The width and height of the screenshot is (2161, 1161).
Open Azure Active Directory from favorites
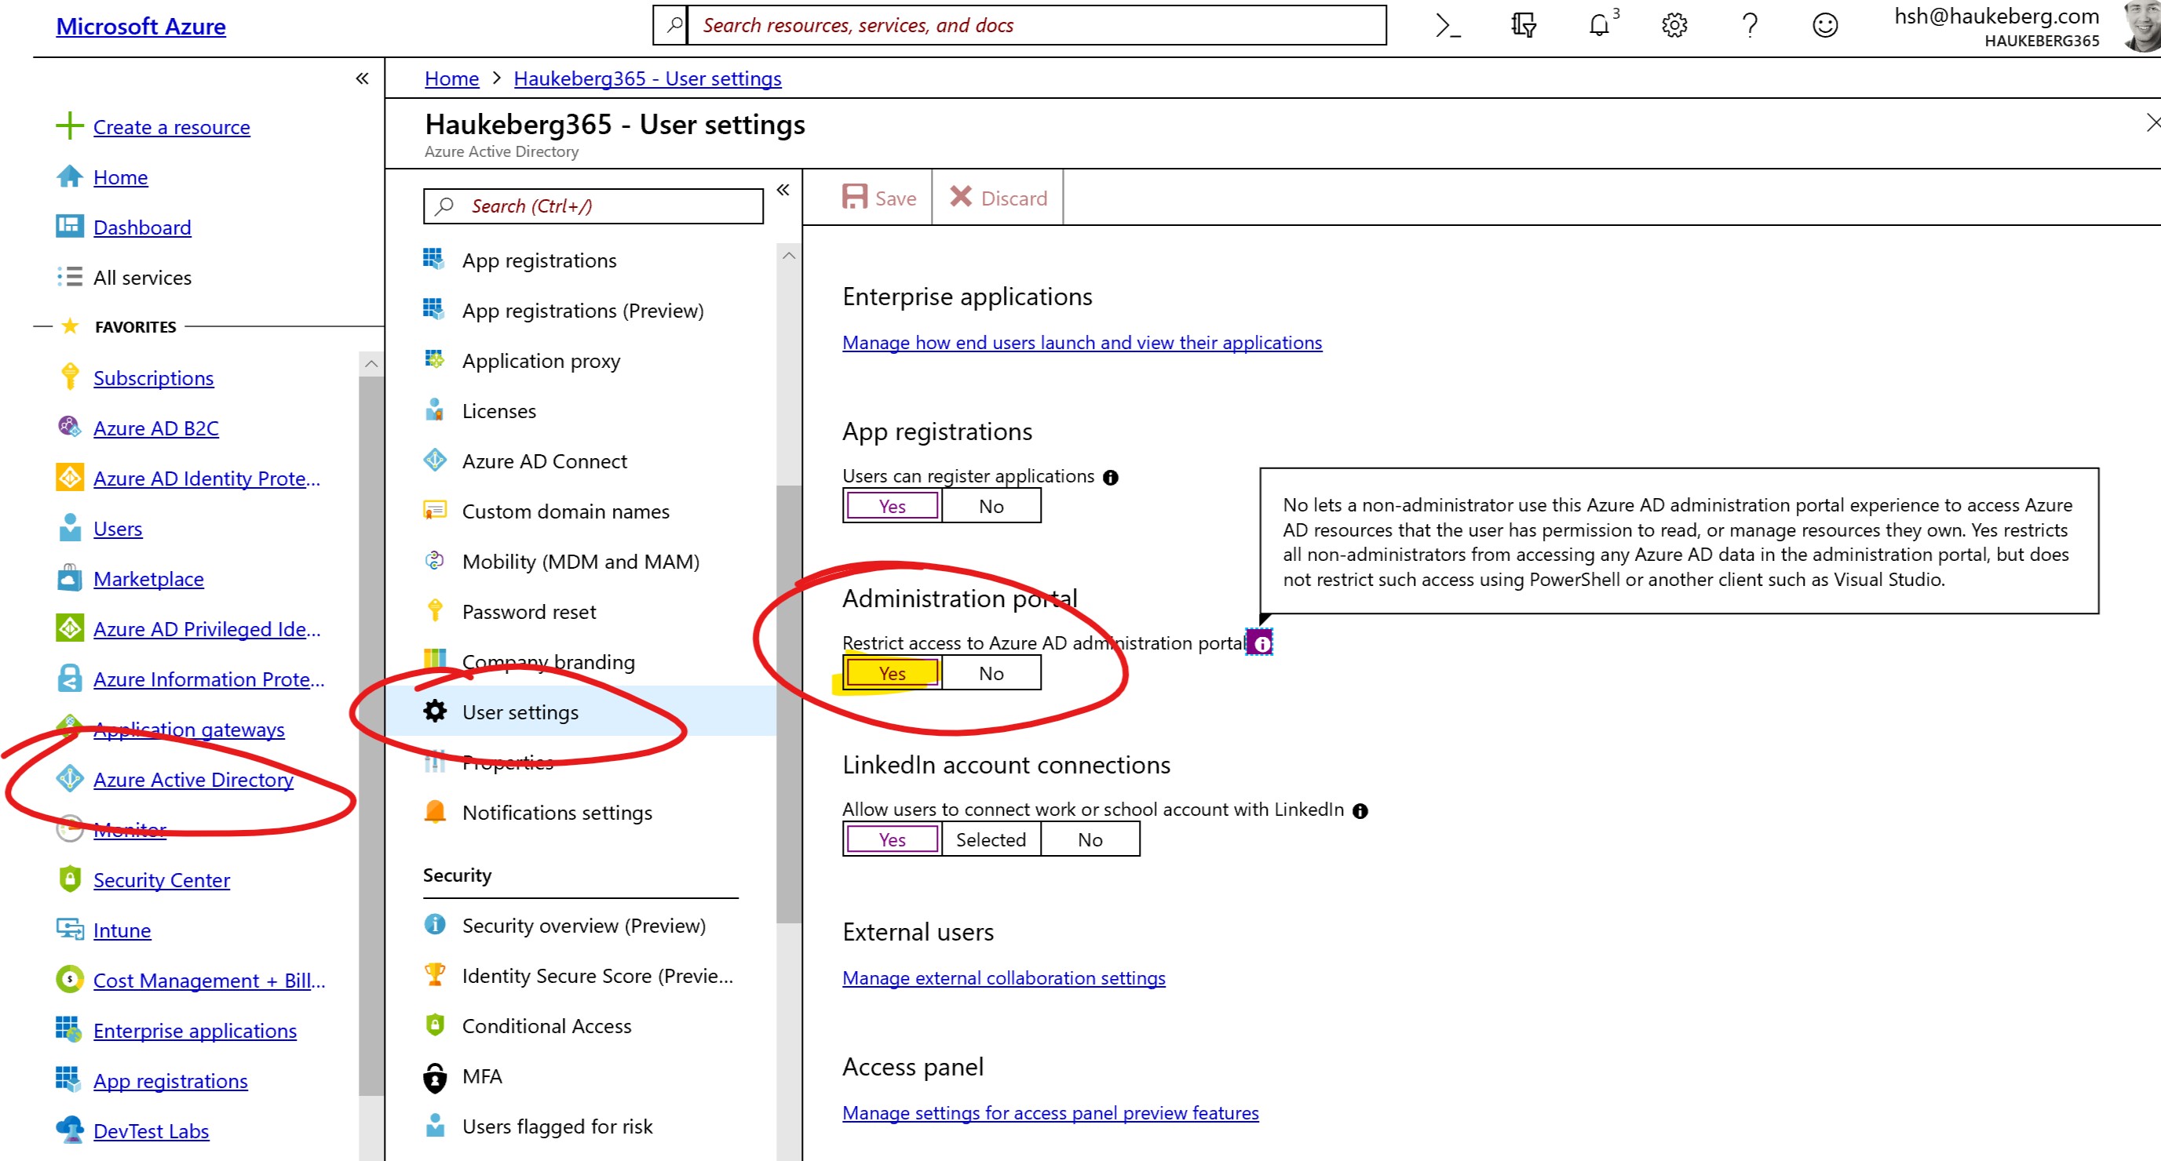click(193, 780)
